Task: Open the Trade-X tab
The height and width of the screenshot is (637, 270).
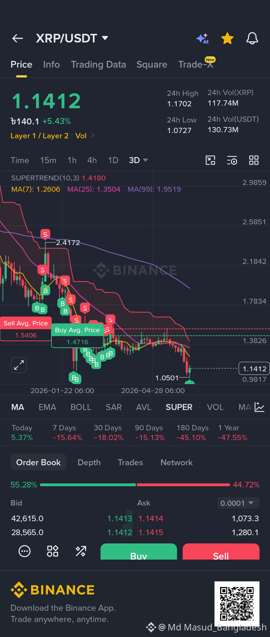Action: [196, 65]
